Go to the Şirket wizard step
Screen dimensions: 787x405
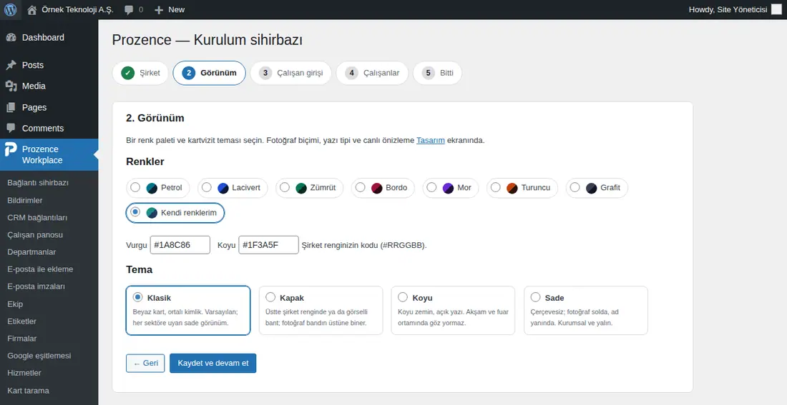[x=140, y=73]
